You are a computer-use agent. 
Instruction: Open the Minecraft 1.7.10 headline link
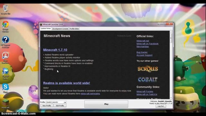pos(55,50)
